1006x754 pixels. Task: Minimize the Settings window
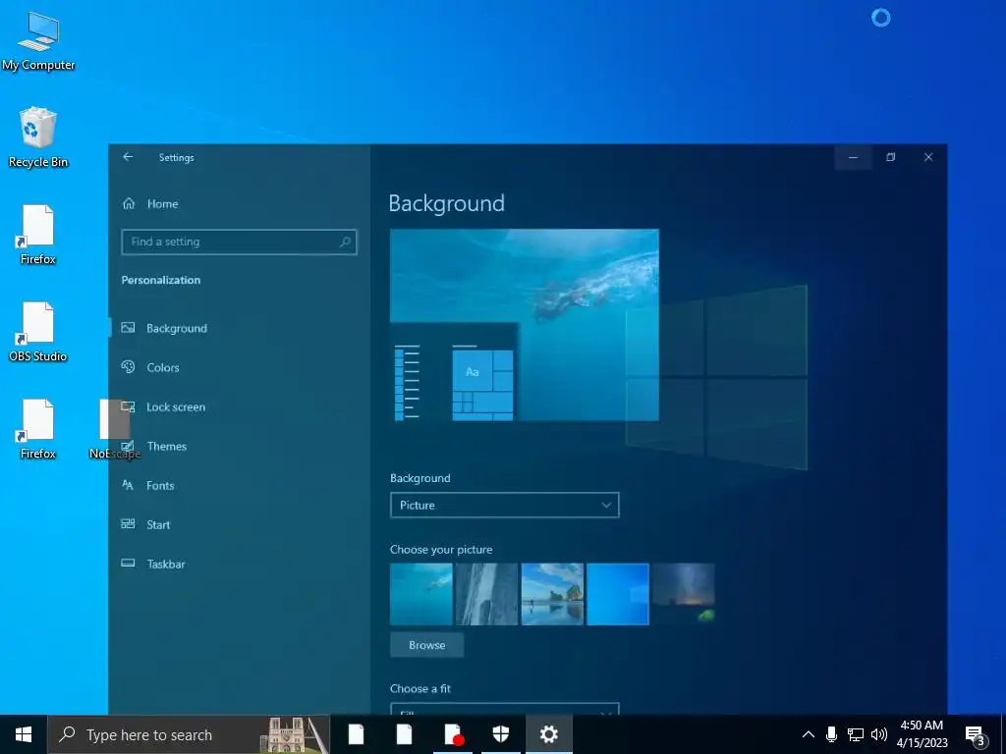854,157
